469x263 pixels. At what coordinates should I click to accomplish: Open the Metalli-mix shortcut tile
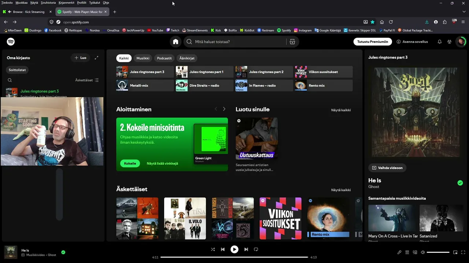click(145, 85)
